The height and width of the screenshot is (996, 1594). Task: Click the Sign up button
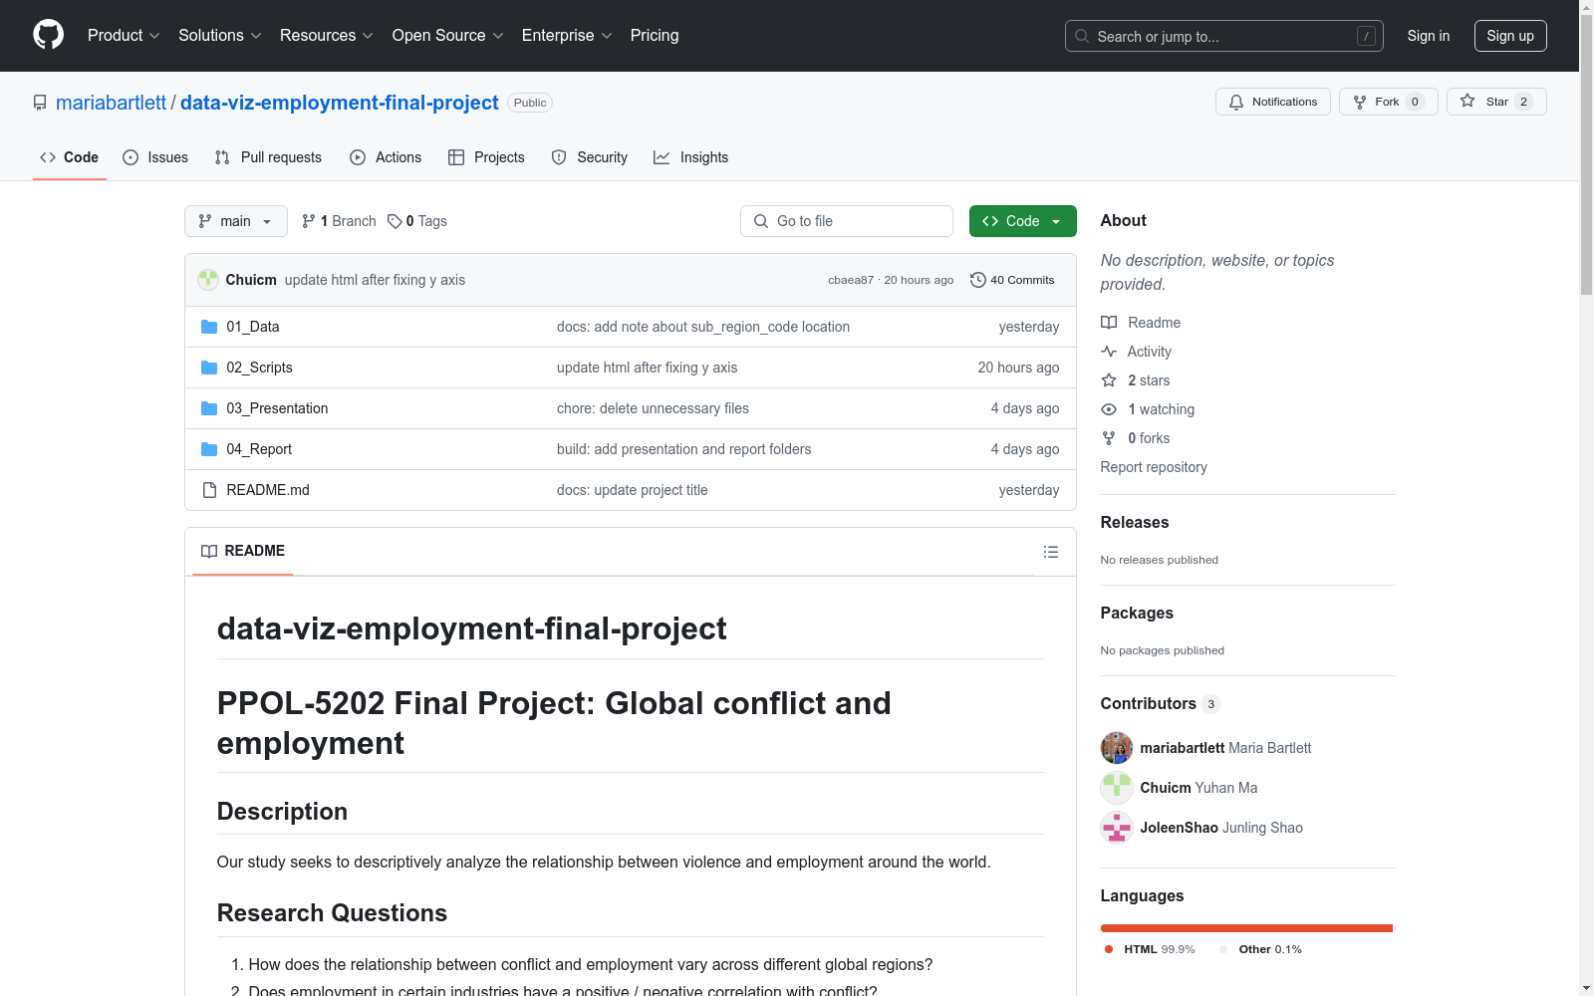coord(1510,36)
